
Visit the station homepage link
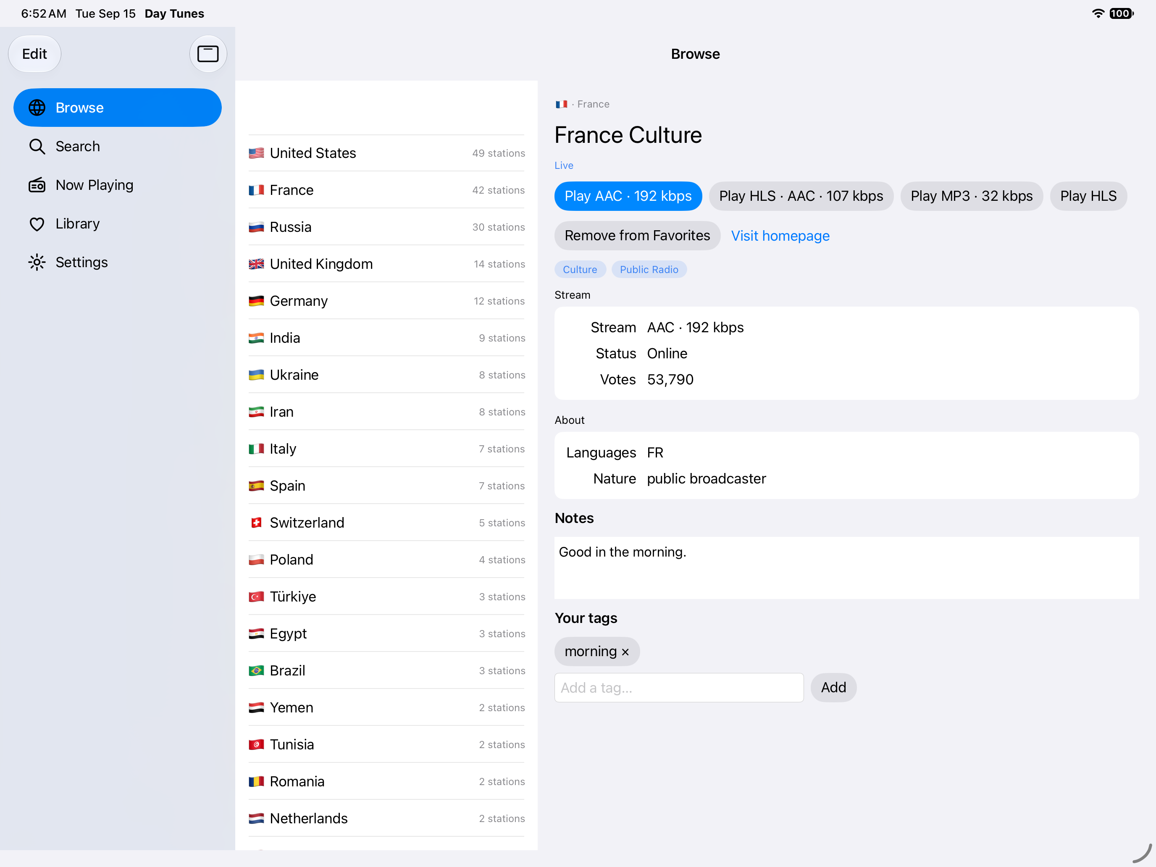(x=780, y=236)
